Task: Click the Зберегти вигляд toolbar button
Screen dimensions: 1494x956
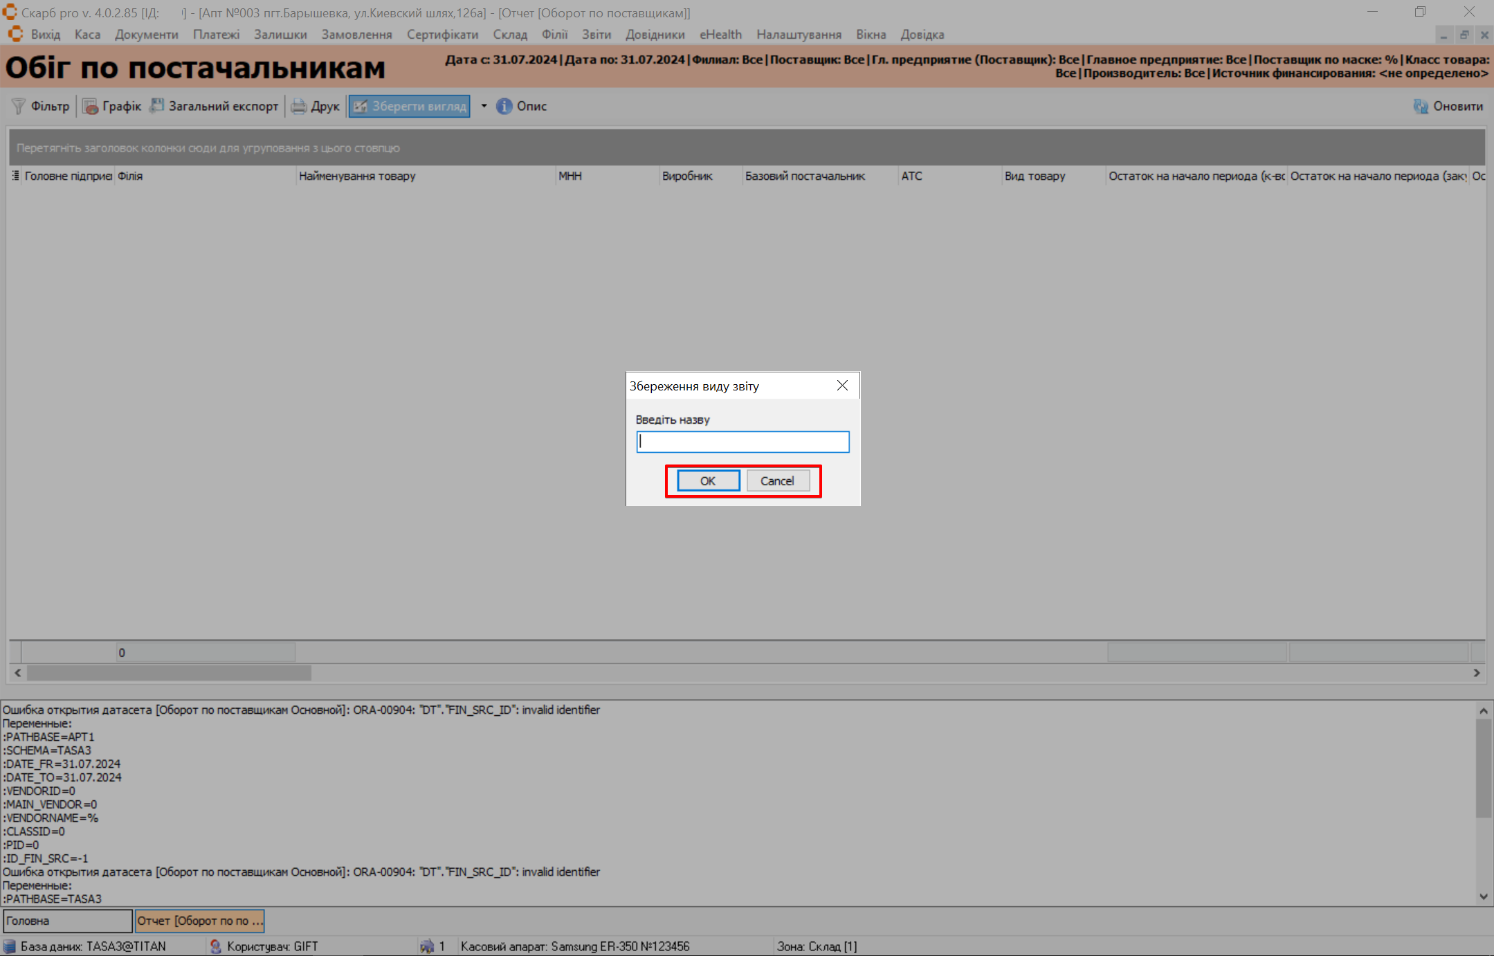Action: point(410,106)
